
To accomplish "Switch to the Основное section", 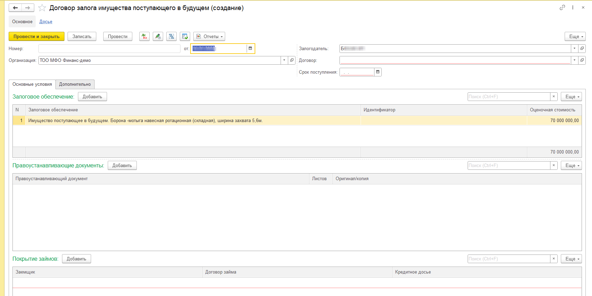I will [22, 21].
